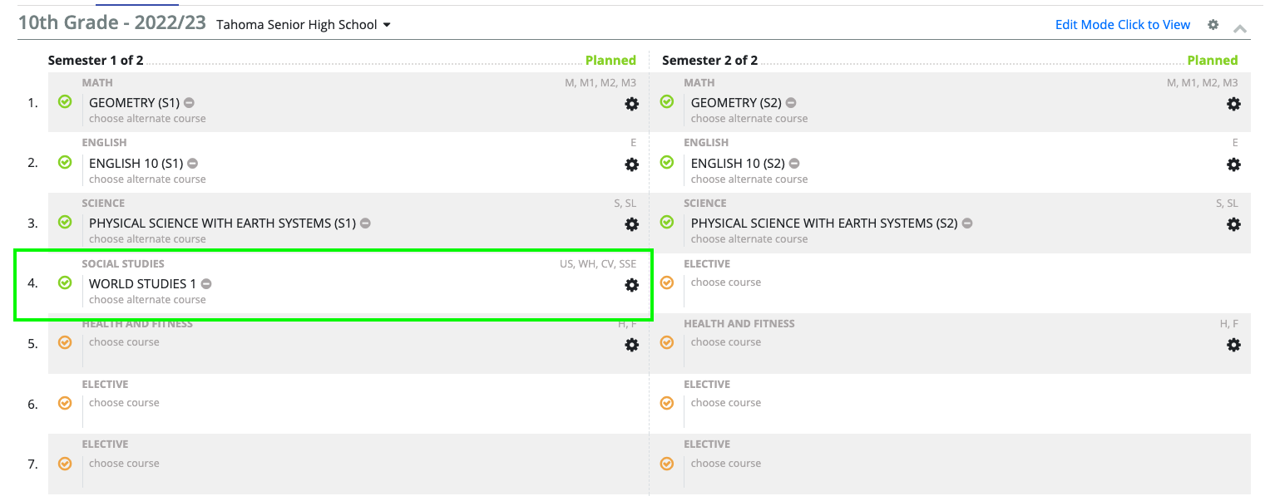Image resolution: width=1265 pixels, height=496 pixels.
Task: Choose course for Semester 2 period 7 elective
Action: click(726, 464)
